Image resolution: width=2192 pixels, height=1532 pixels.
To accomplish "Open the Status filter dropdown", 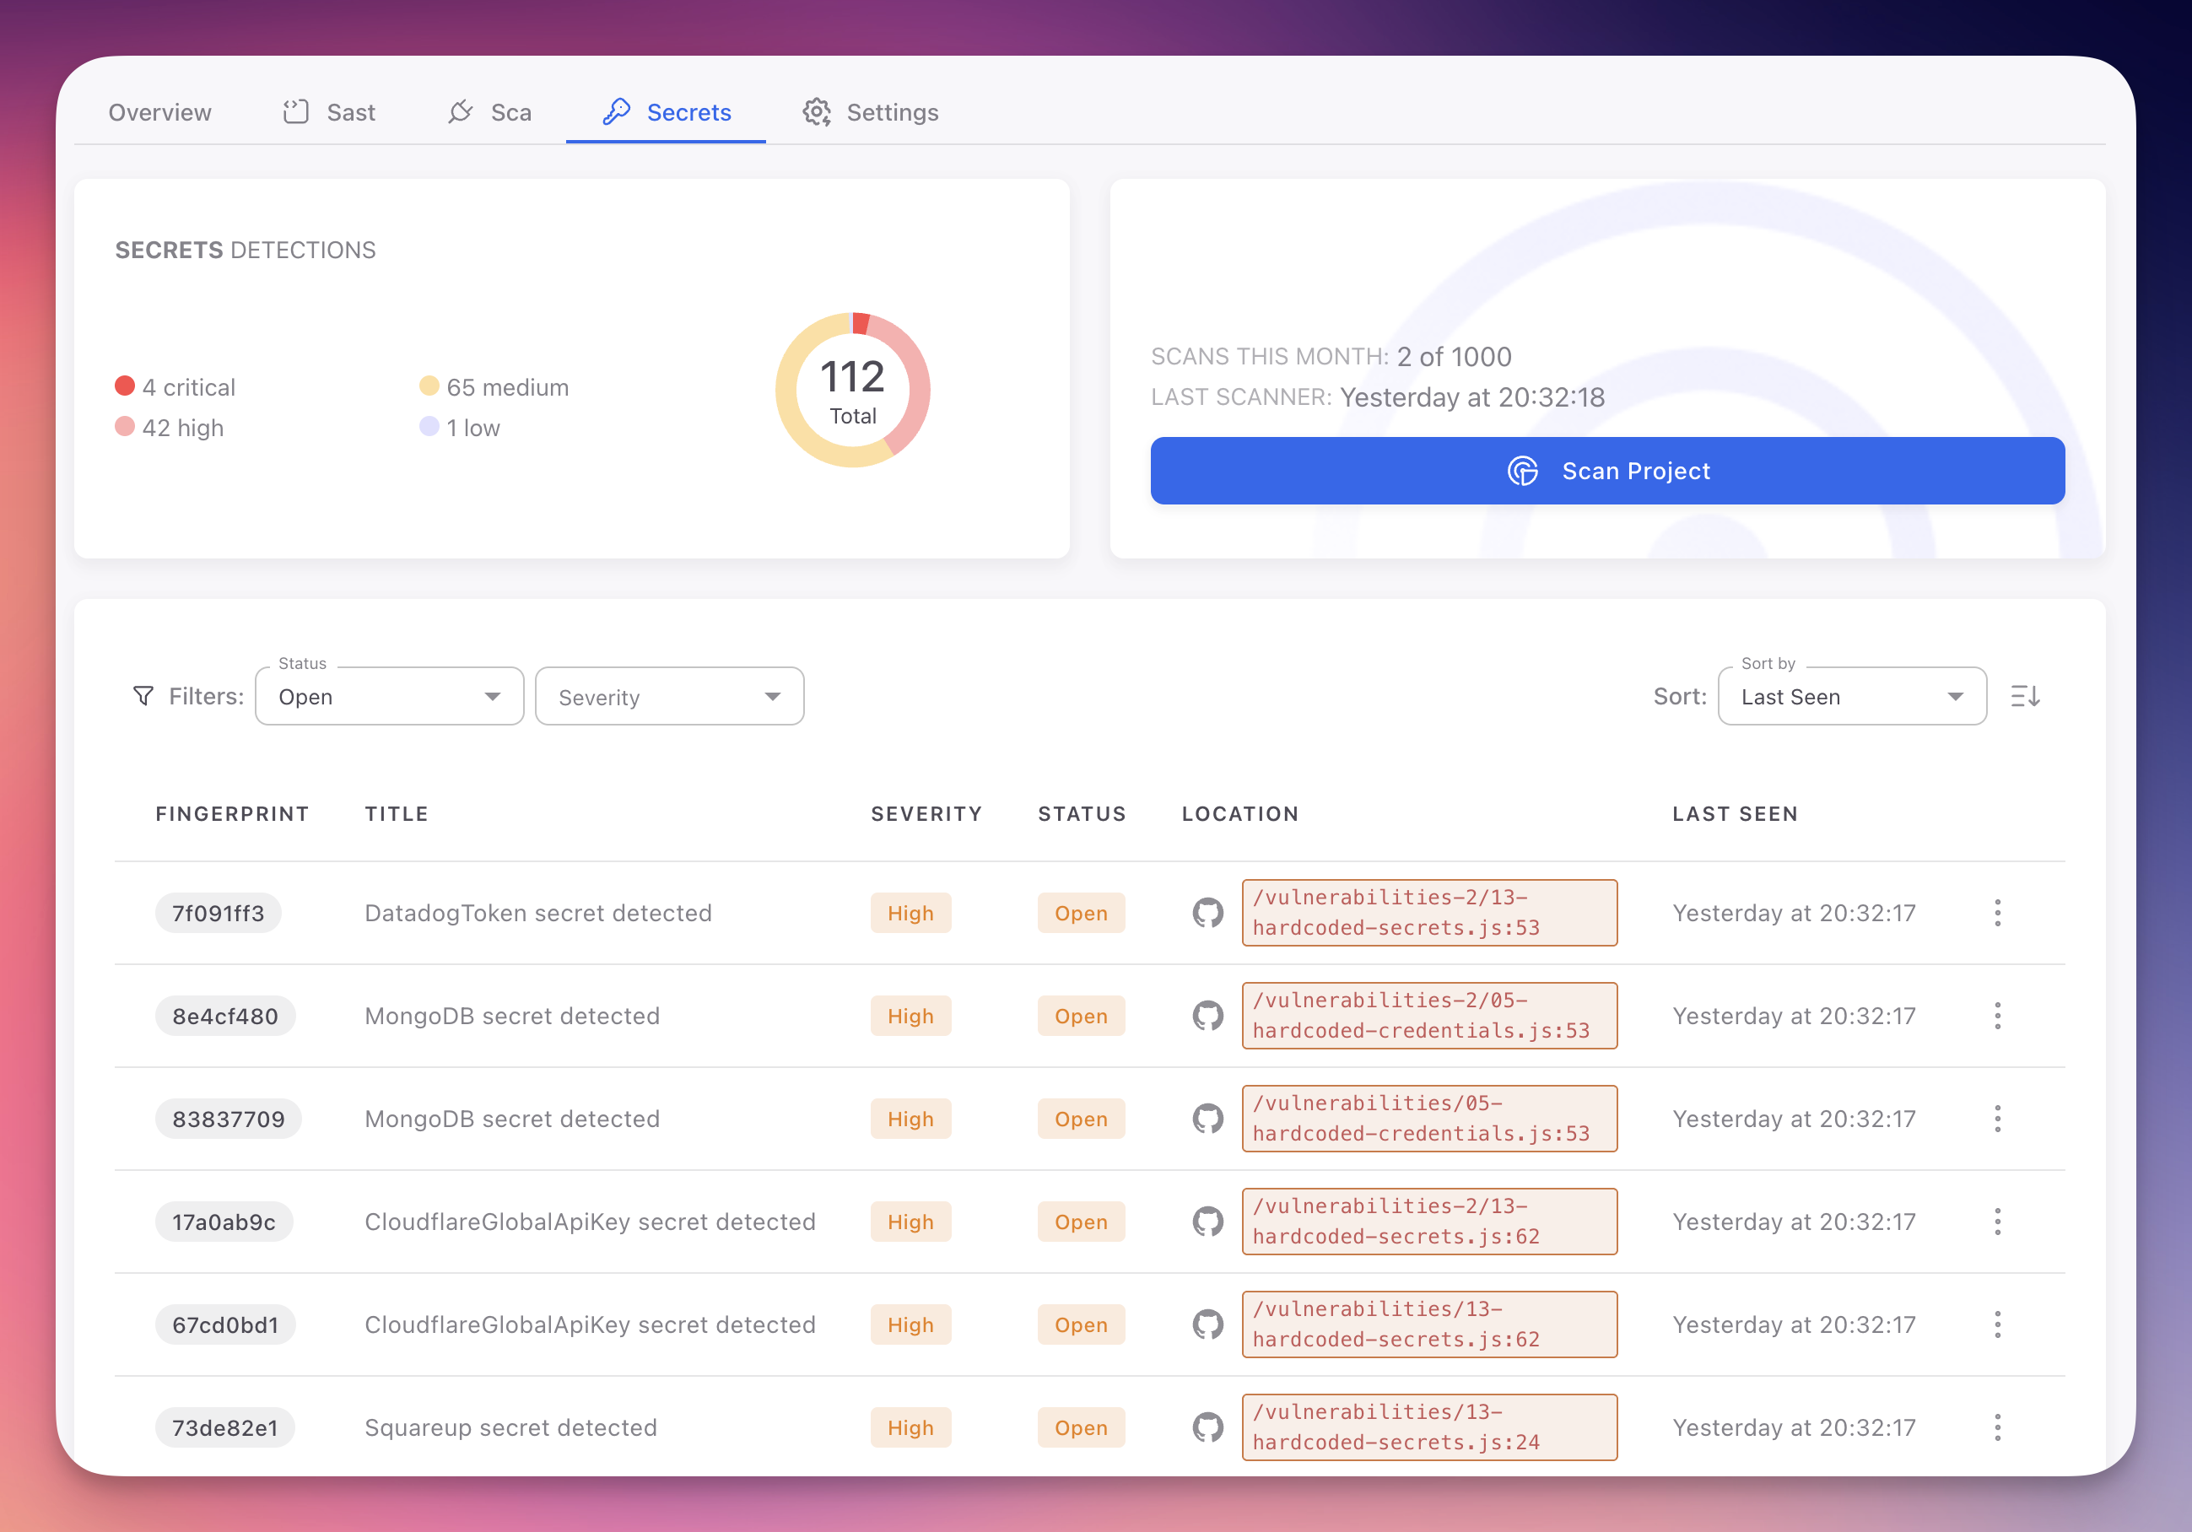I will [x=390, y=696].
